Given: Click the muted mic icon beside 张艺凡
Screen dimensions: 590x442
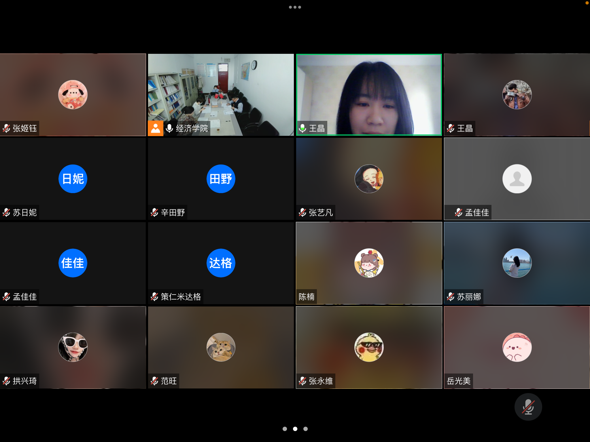Looking at the screenshot, I should tap(302, 212).
